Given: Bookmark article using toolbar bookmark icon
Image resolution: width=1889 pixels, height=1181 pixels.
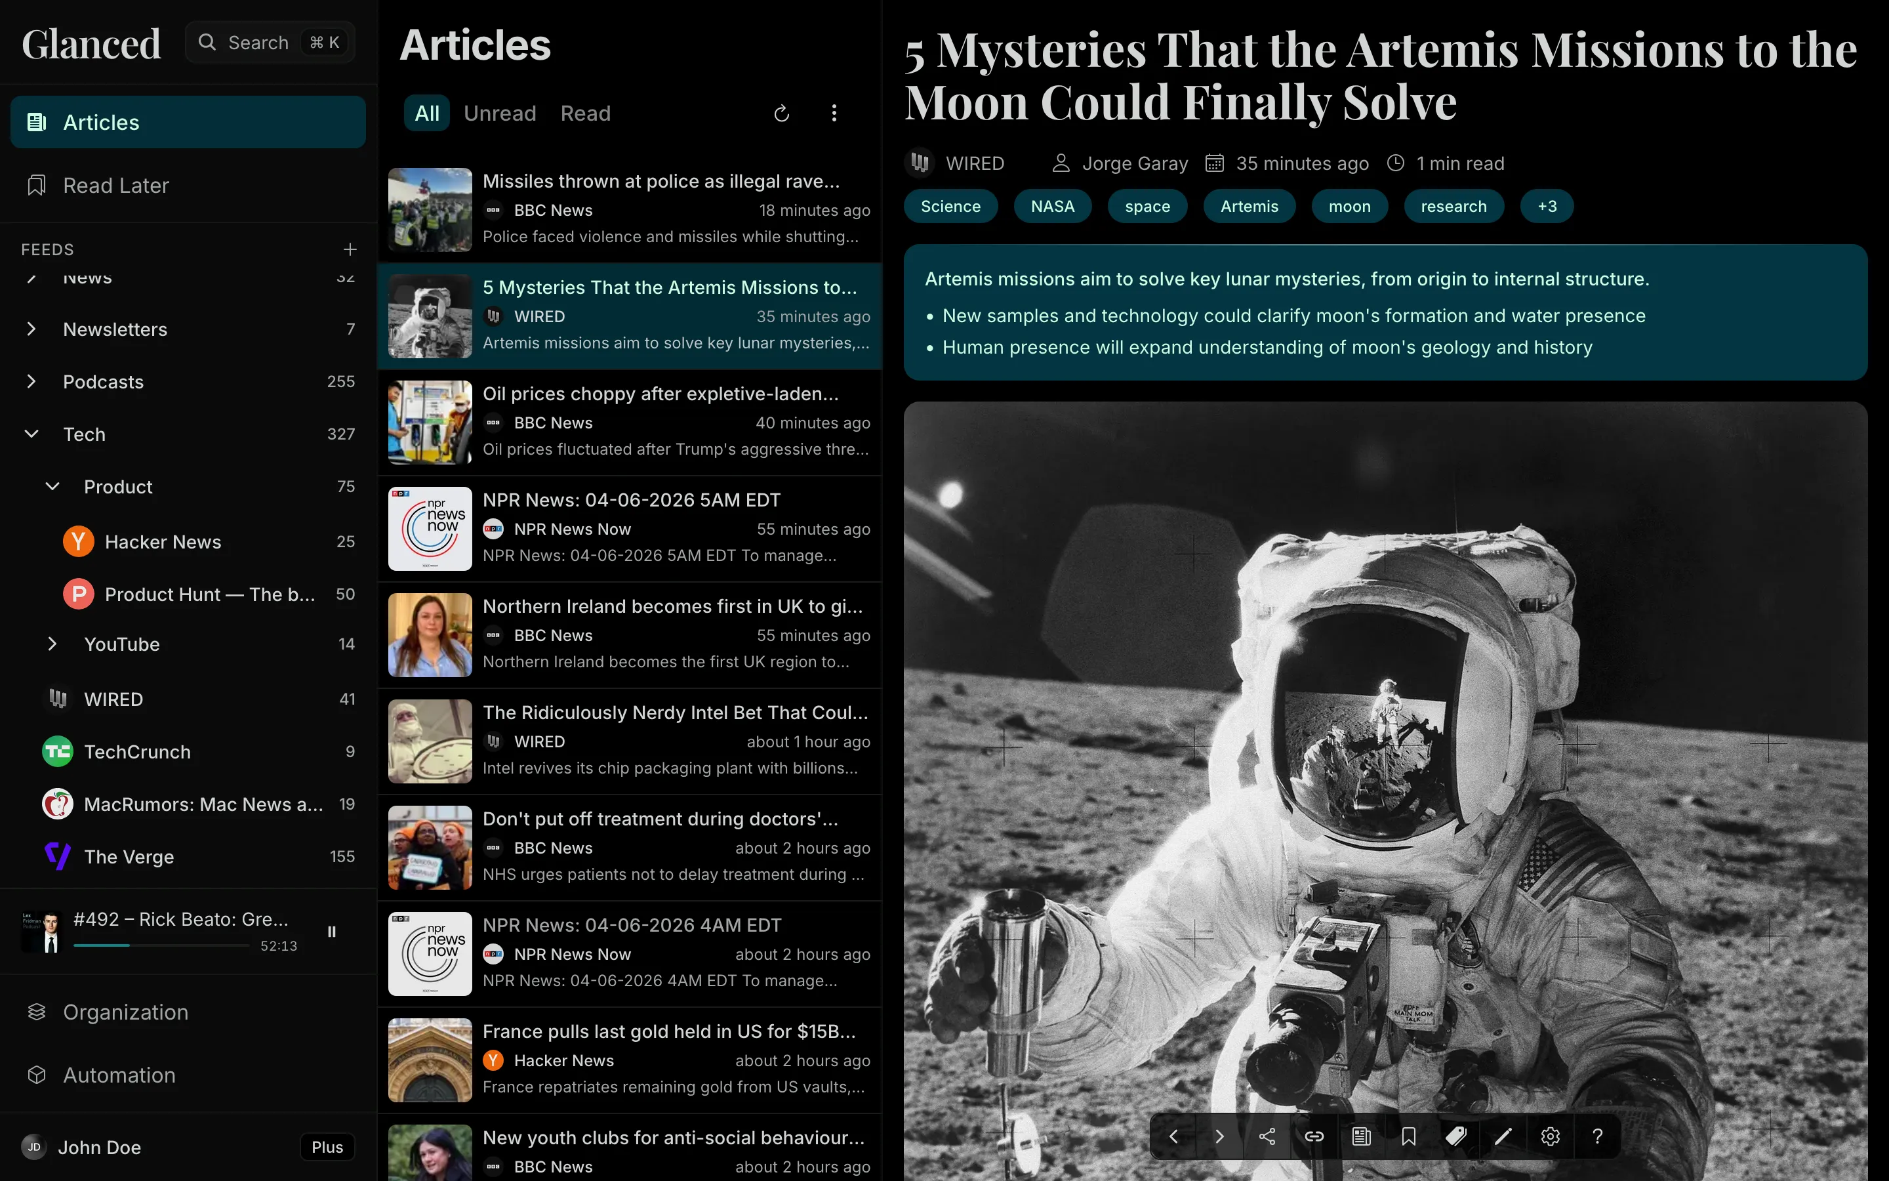Looking at the screenshot, I should click(1408, 1136).
